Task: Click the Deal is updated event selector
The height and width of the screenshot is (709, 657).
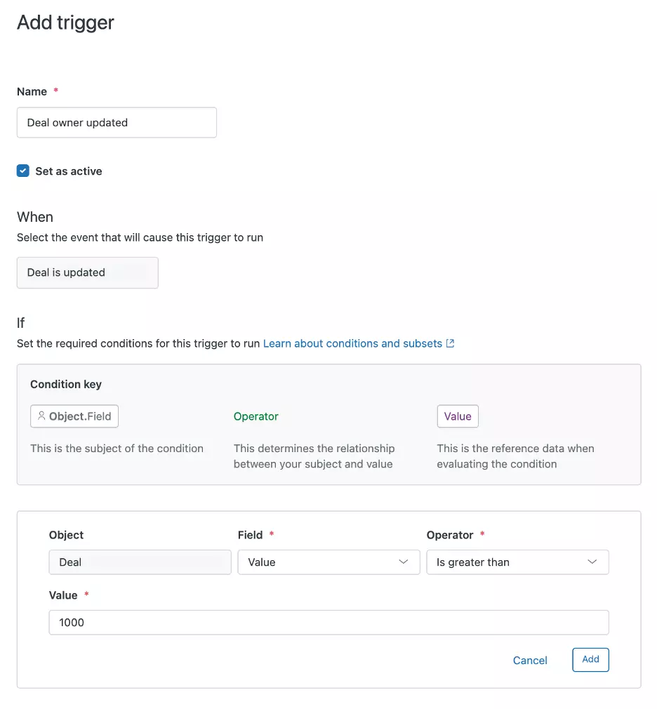Action: coord(87,272)
